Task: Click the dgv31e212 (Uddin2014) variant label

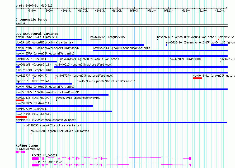Action: click(x=32, y=81)
